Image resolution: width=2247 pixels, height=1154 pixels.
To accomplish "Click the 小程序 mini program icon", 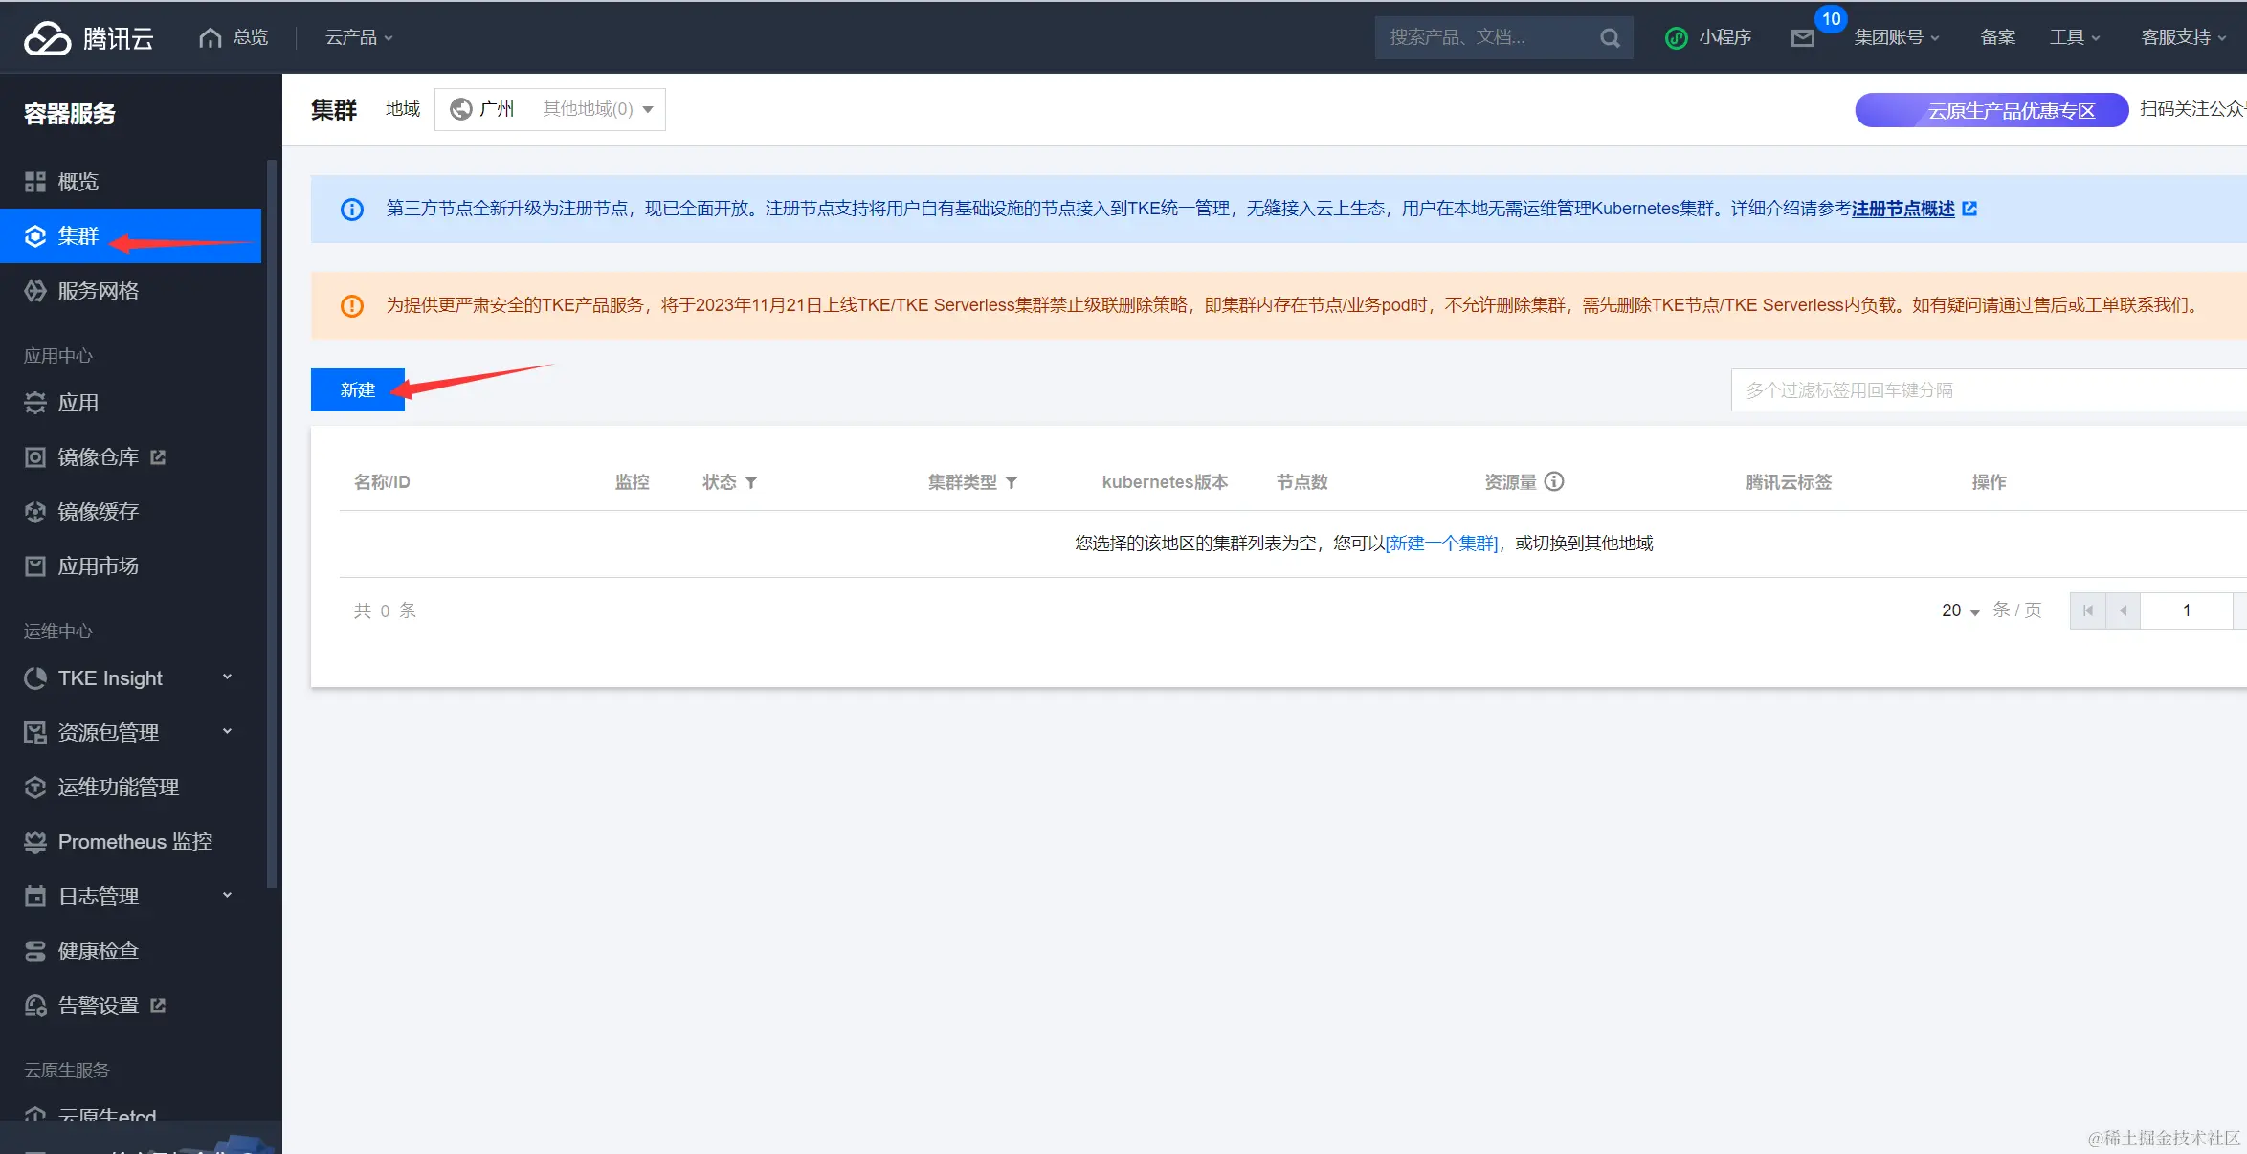I will 1677,38.
